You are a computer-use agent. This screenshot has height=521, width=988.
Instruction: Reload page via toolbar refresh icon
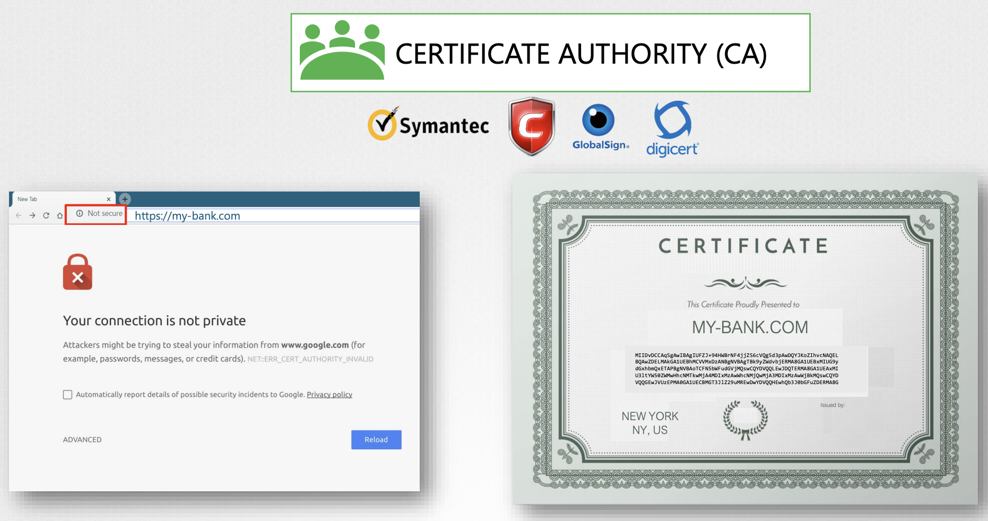click(46, 215)
